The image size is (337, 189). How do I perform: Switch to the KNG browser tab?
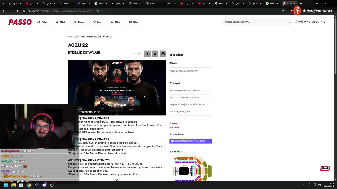pyautogui.click(x=221, y=4)
